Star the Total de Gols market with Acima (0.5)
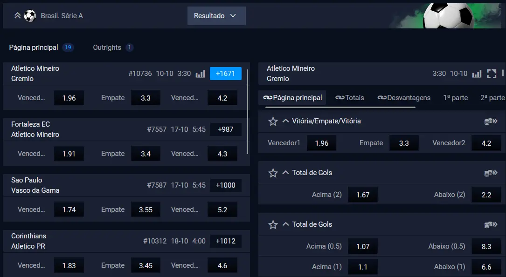The width and height of the screenshot is (506, 277). click(x=273, y=225)
